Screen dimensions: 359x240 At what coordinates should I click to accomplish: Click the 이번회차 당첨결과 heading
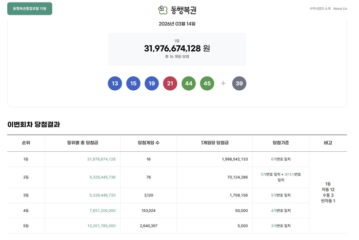(34, 124)
